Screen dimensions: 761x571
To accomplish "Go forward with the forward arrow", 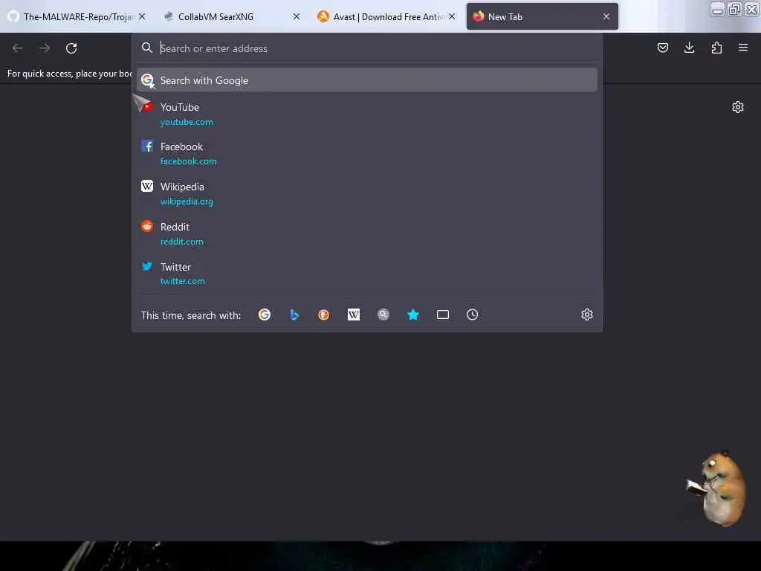I will tap(44, 48).
